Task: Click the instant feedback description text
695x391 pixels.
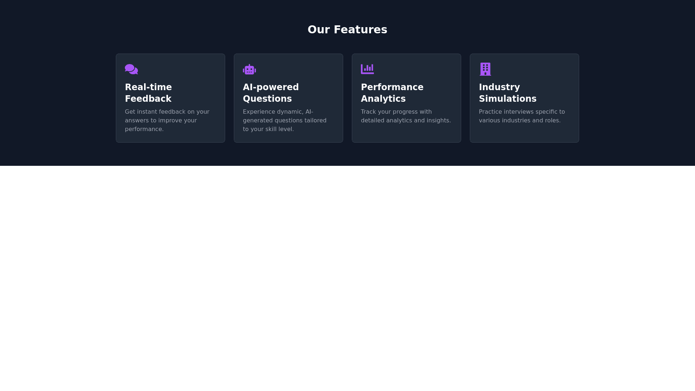Action: [167, 120]
